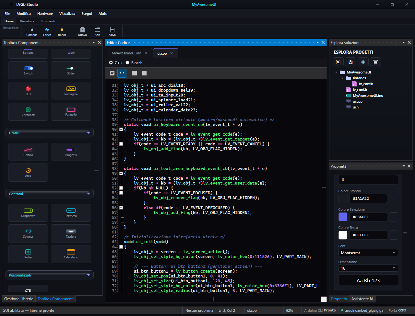Collapse the code fold at line 49

(121, 173)
